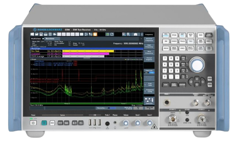Screen dimensions: 235x143
Task: Click the pointer-with-question-mark help icon
Action: pos(90,34)
